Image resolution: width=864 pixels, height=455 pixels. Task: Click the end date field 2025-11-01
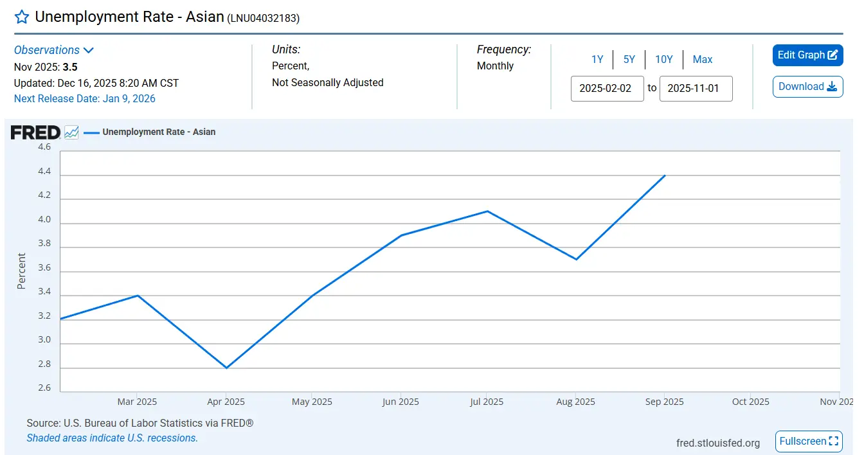click(x=696, y=89)
